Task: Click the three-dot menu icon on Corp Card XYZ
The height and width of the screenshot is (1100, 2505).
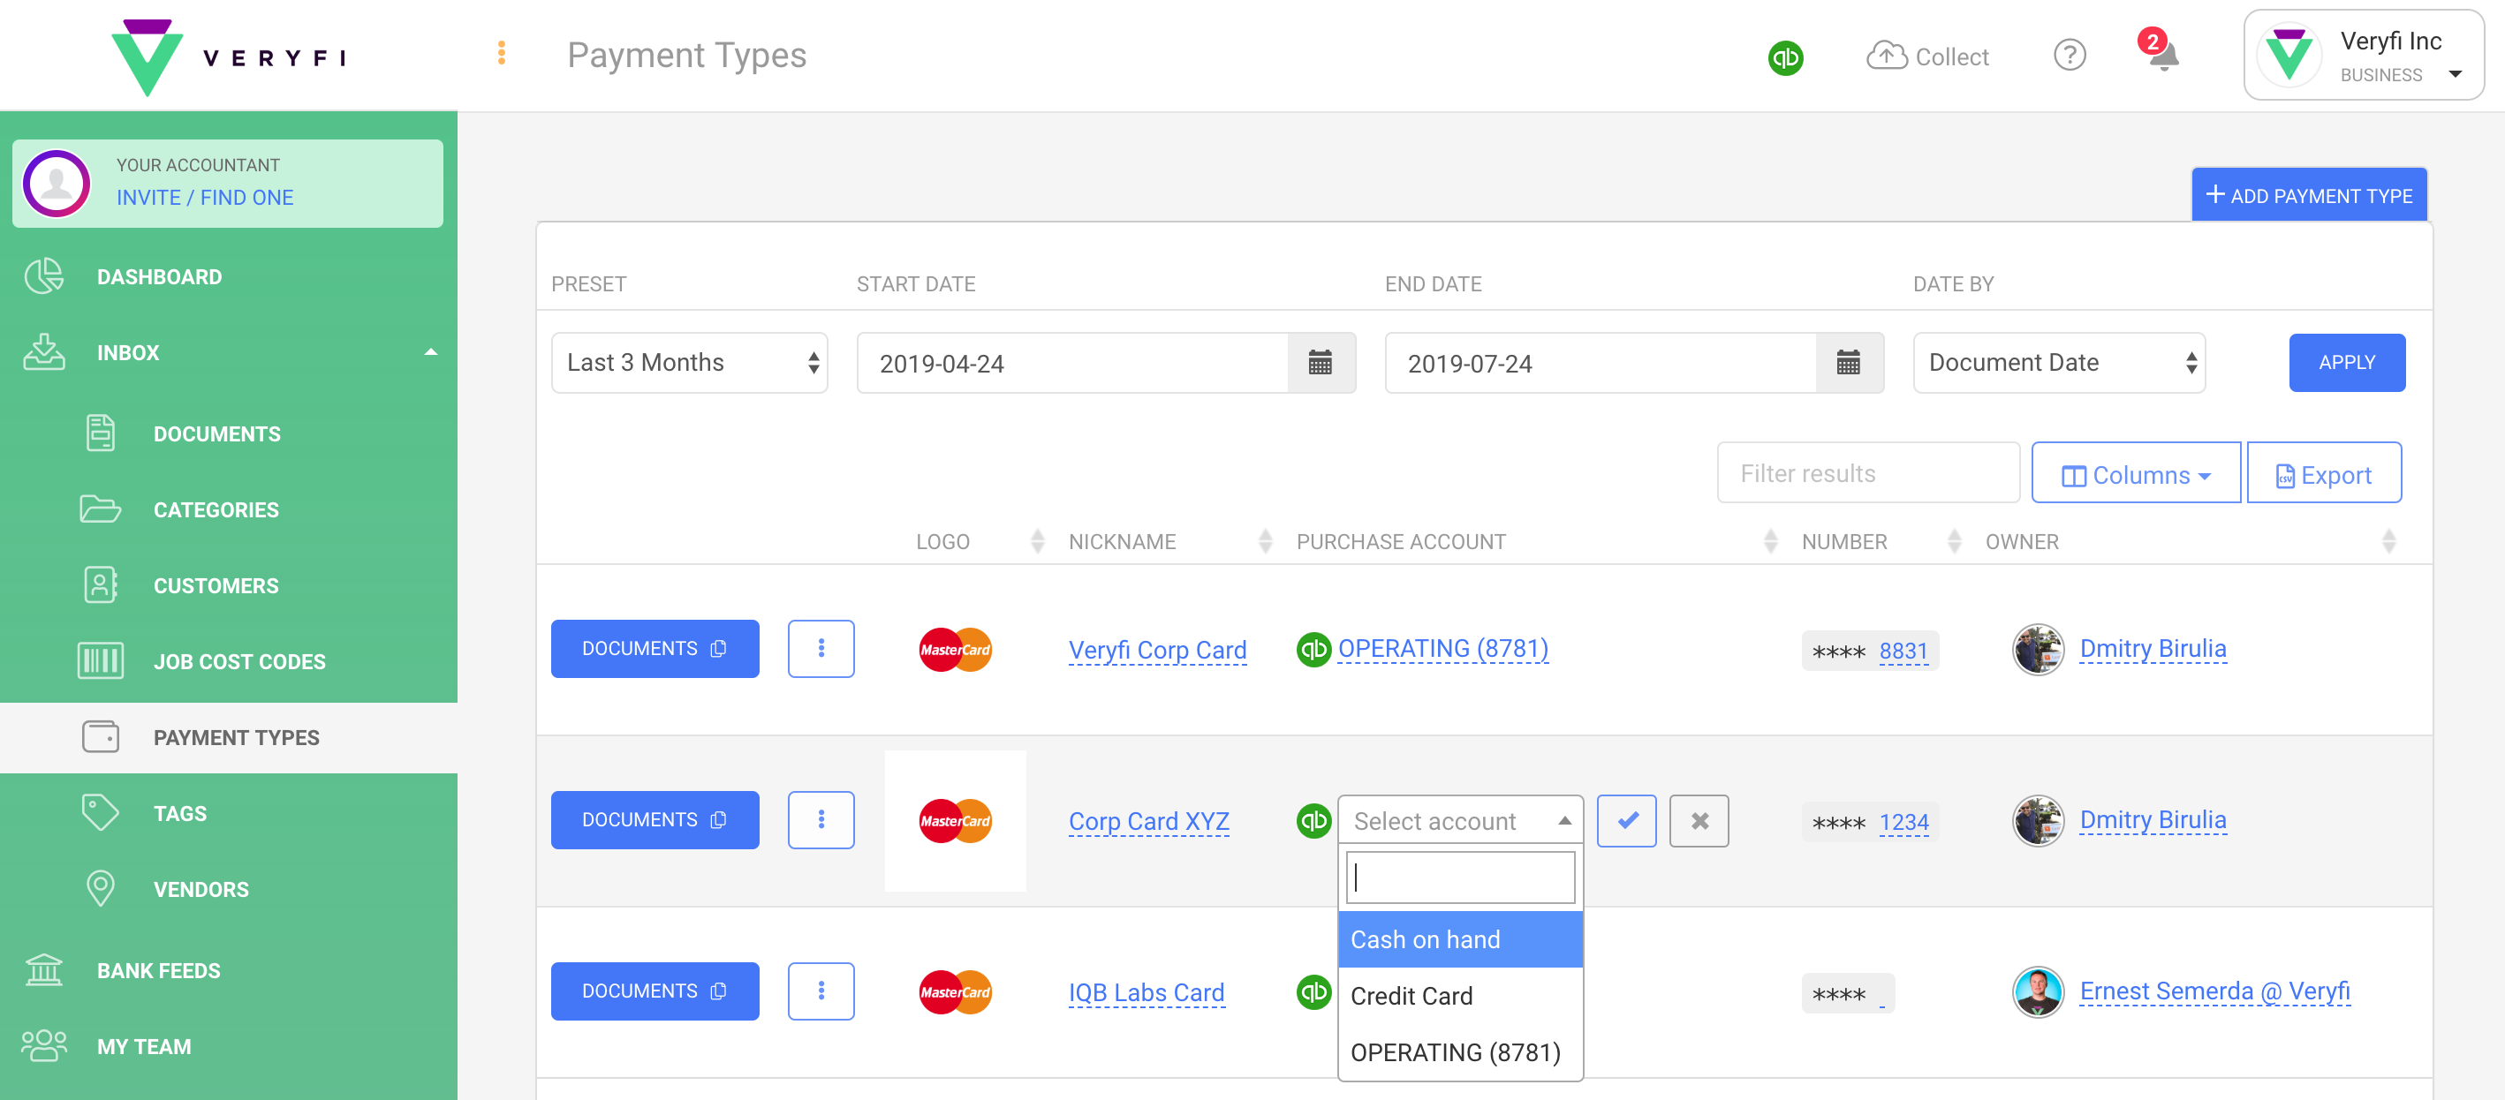Action: pos(822,821)
